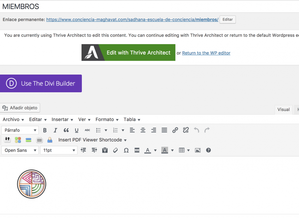Click the MIEMBROS title field
Screen dimensions: 299x218
point(149,7)
